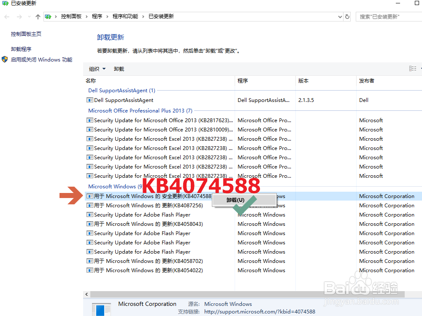
Task: Click the horizontal scrollbar thumb
Action: pyautogui.click(x=247, y=294)
